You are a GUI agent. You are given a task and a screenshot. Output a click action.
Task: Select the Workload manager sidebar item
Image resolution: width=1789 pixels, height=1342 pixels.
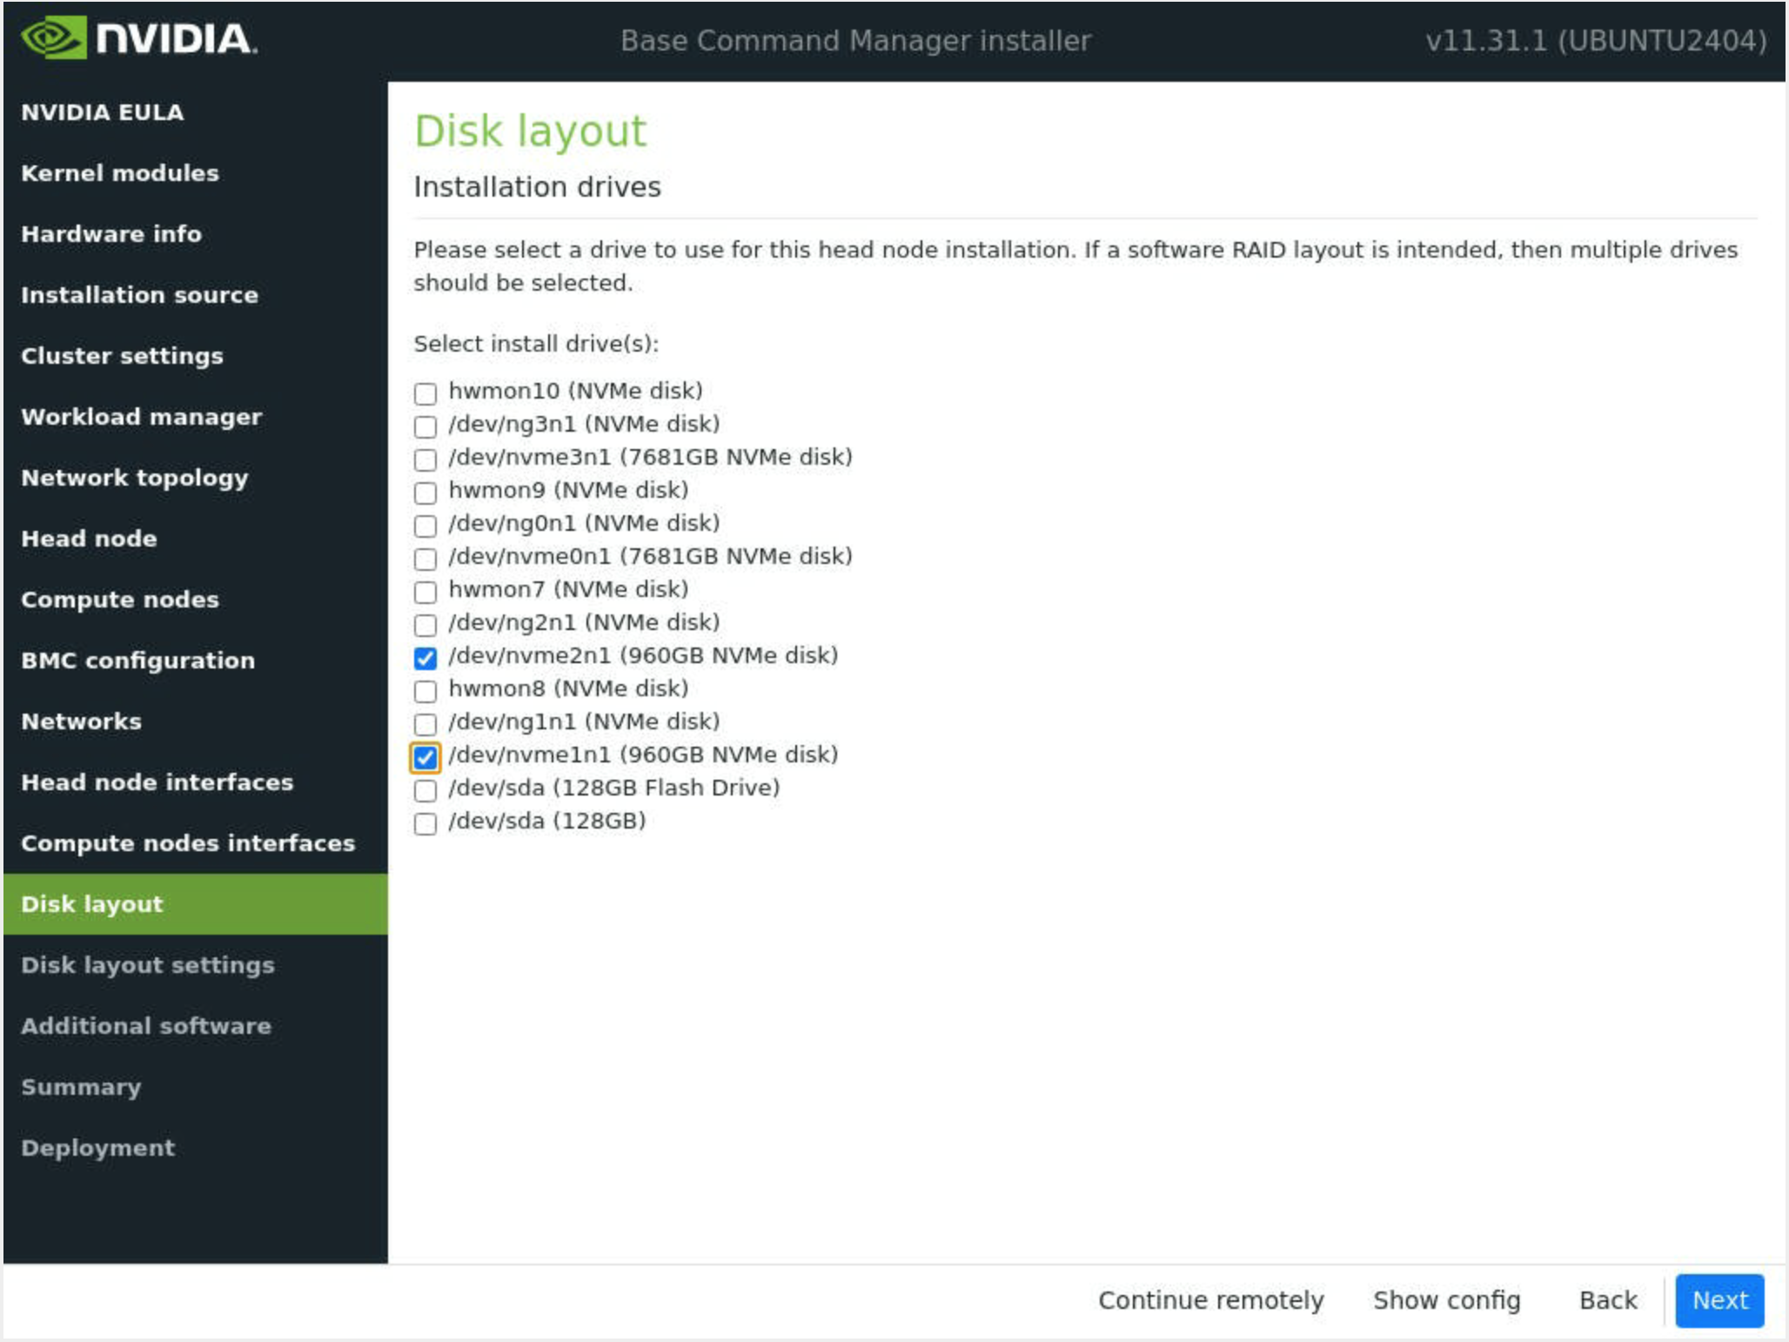(x=141, y=417)
